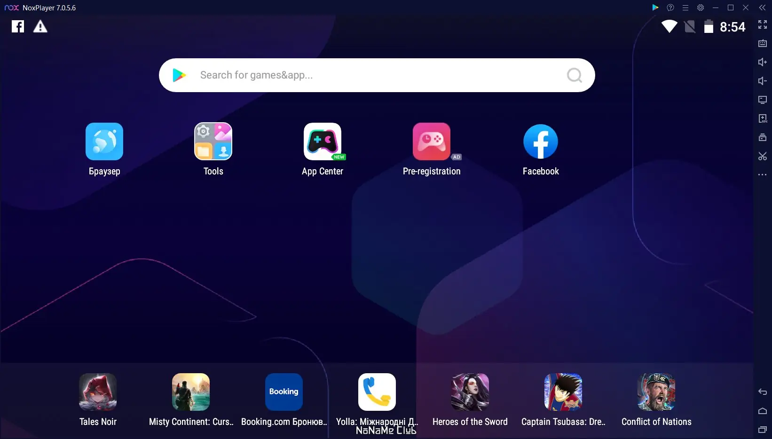Tap the warning triangle notification
Image resolution: width=772 pixels, height=439 pixels.
(40, 27)
